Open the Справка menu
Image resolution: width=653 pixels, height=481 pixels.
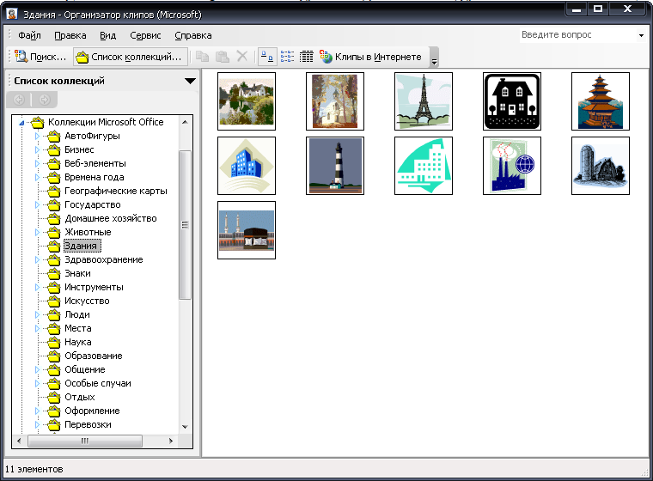point(192,35)
